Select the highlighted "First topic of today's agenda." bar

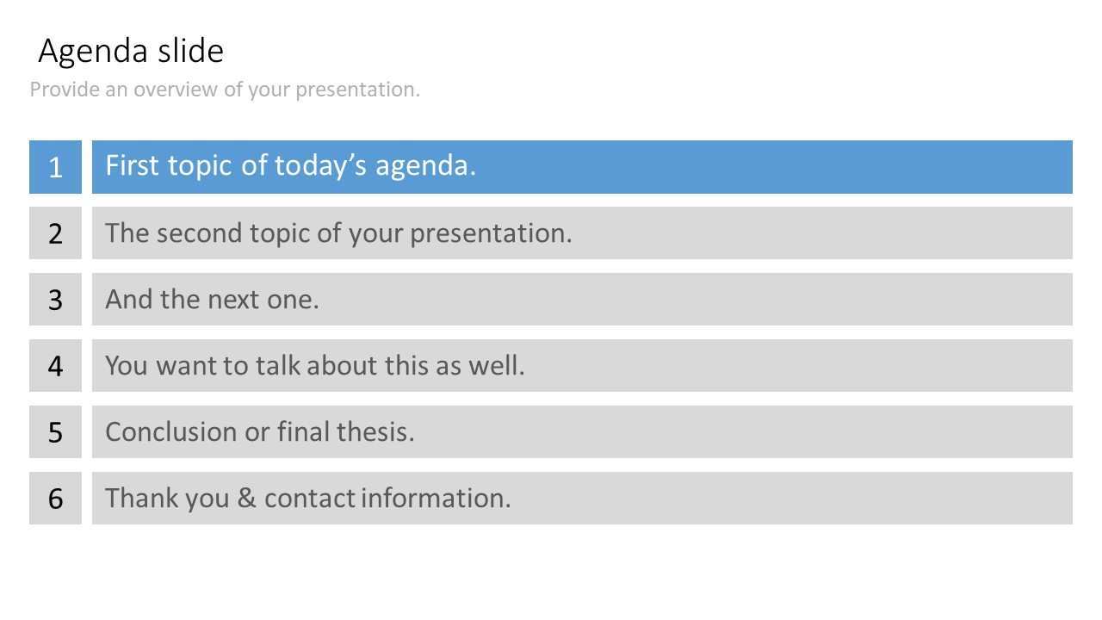(582, 167)
